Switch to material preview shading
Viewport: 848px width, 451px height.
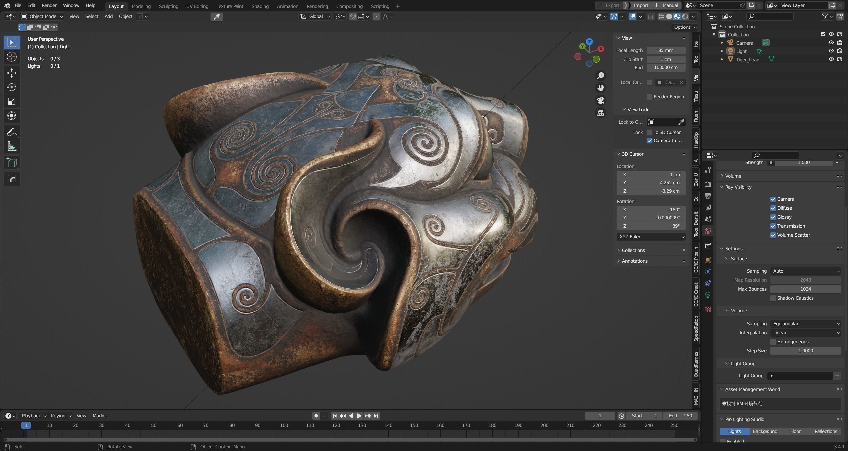(x=677, y=16)
